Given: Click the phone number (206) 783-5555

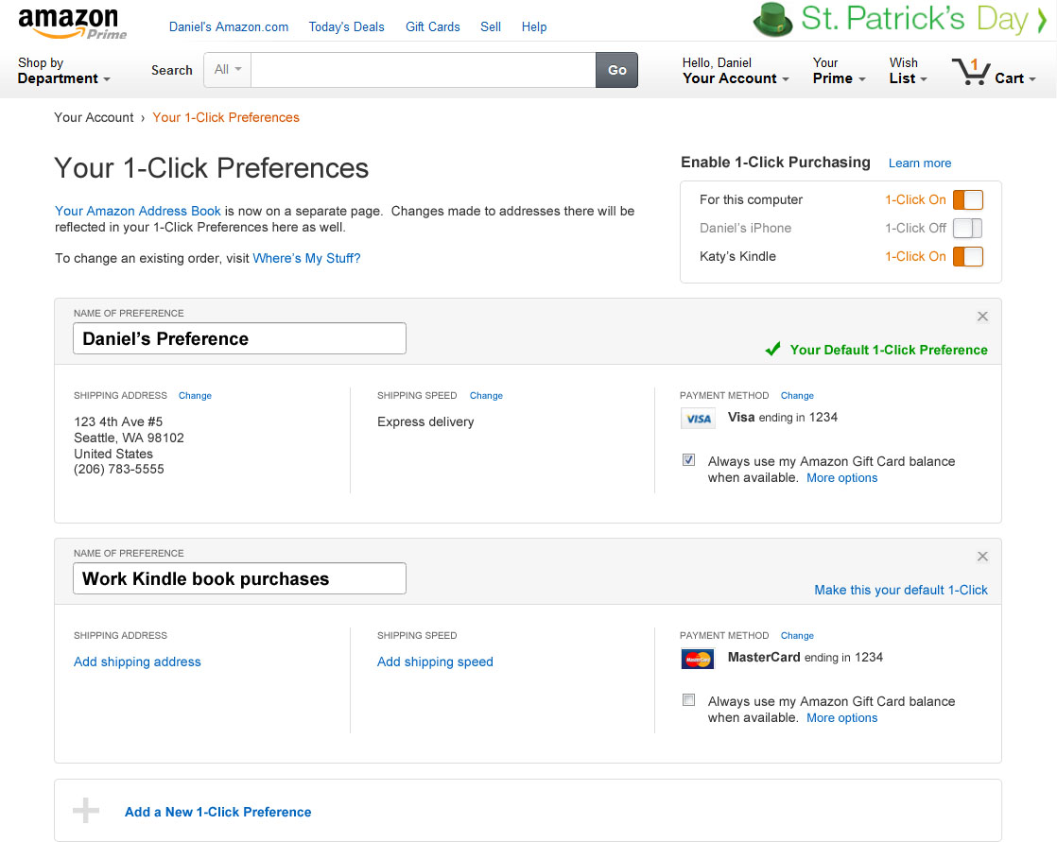Looking at the screenshot, I should point(118,469).
